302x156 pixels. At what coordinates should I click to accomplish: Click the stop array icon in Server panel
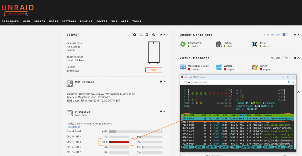[135, 35]
